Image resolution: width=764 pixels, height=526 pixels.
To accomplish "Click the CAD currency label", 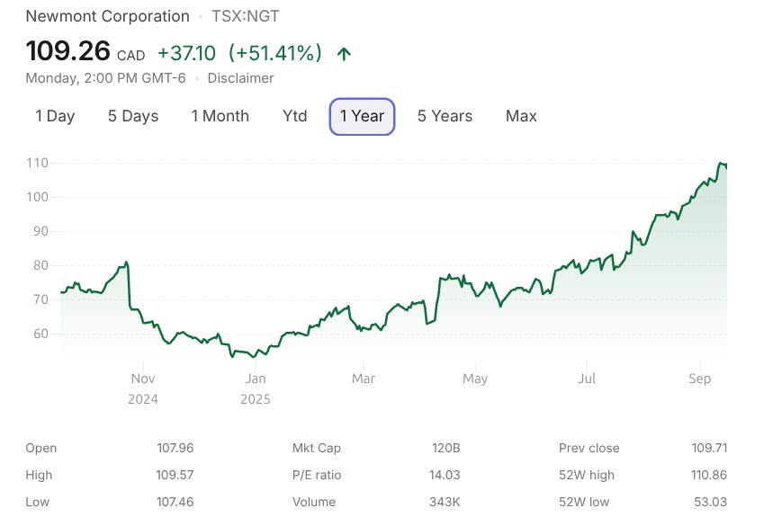I will point(130,56).
